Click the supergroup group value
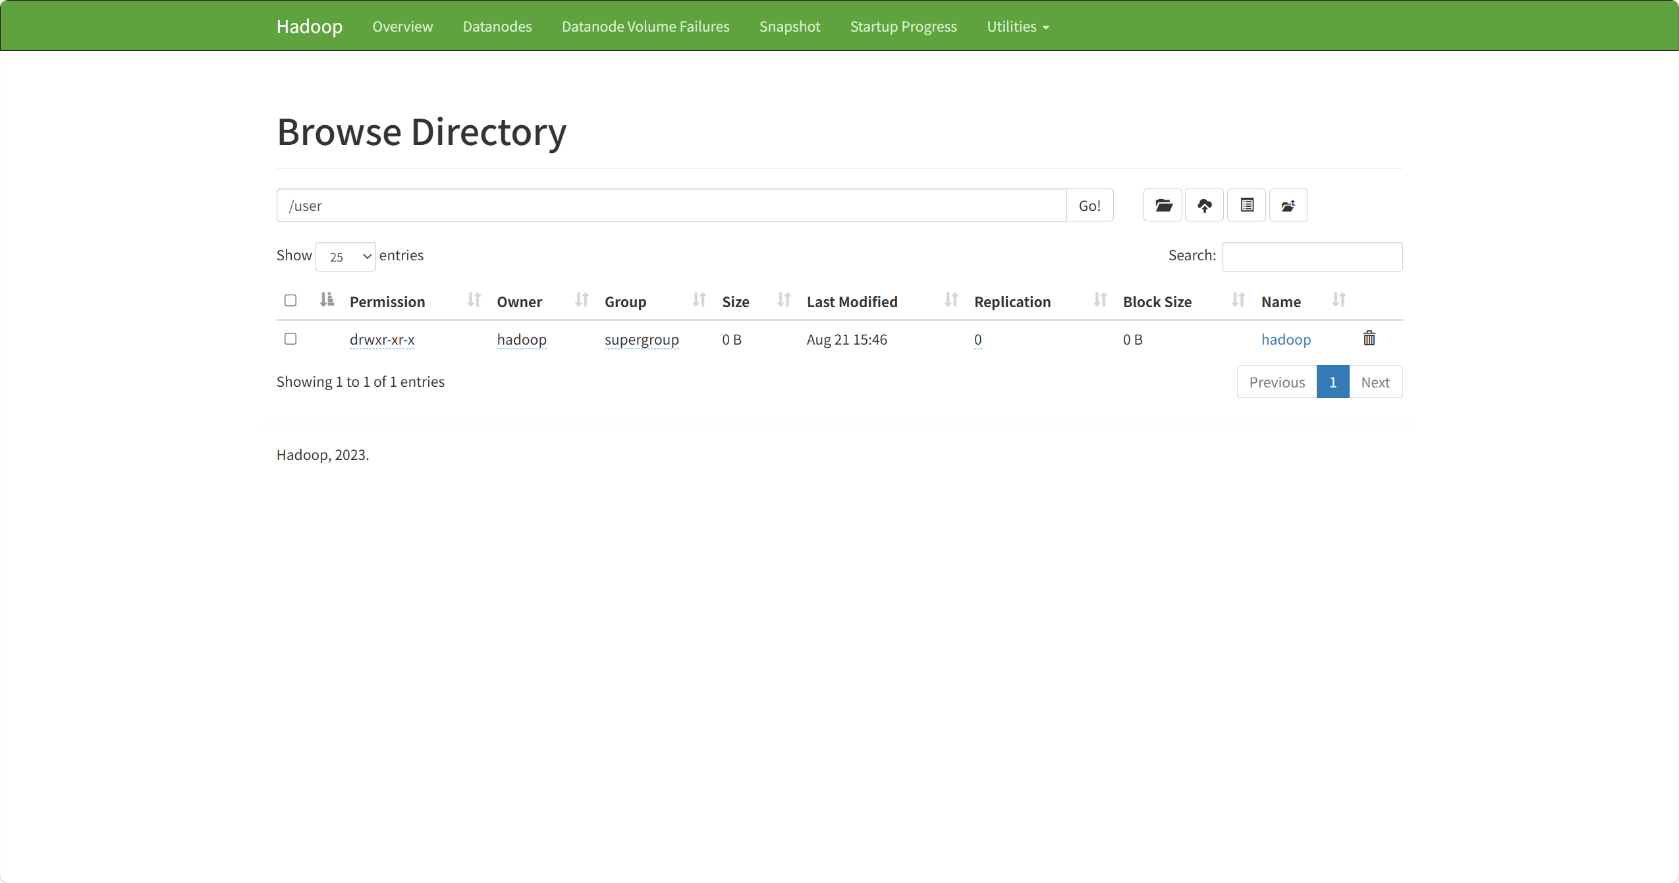1679x883 pixels. click(x=642, y=339)
